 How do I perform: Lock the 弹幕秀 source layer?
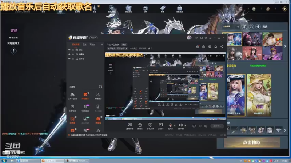(73, 54)
